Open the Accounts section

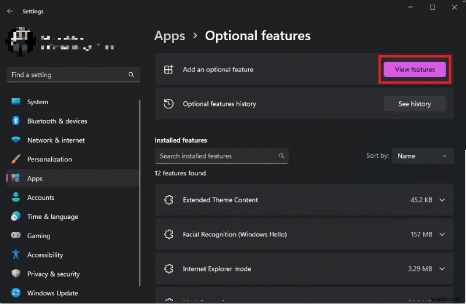tap(72, 197)
